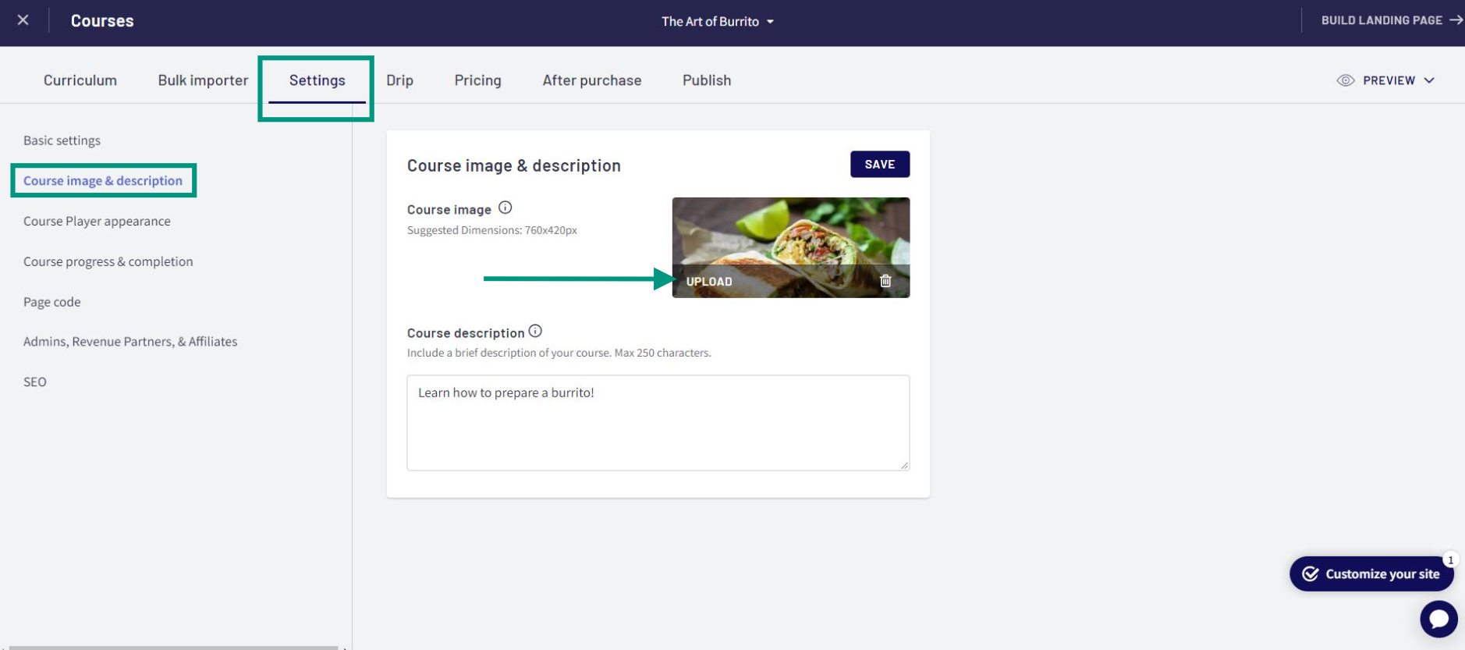Open the chat bubble icon

point(1438,619)
